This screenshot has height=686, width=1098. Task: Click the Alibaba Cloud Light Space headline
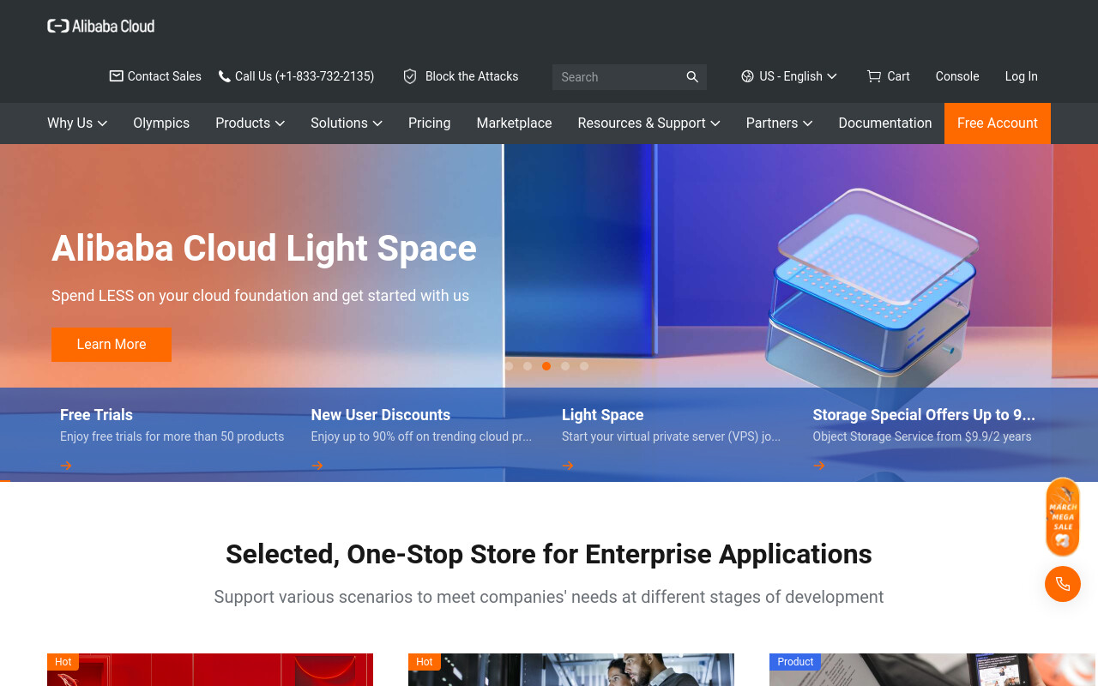pyautogui.click(x=264, y=248)
